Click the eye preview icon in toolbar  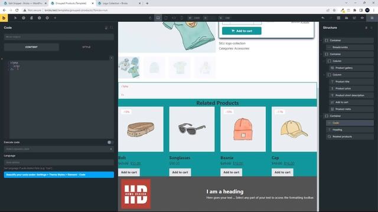coord(362,18)
